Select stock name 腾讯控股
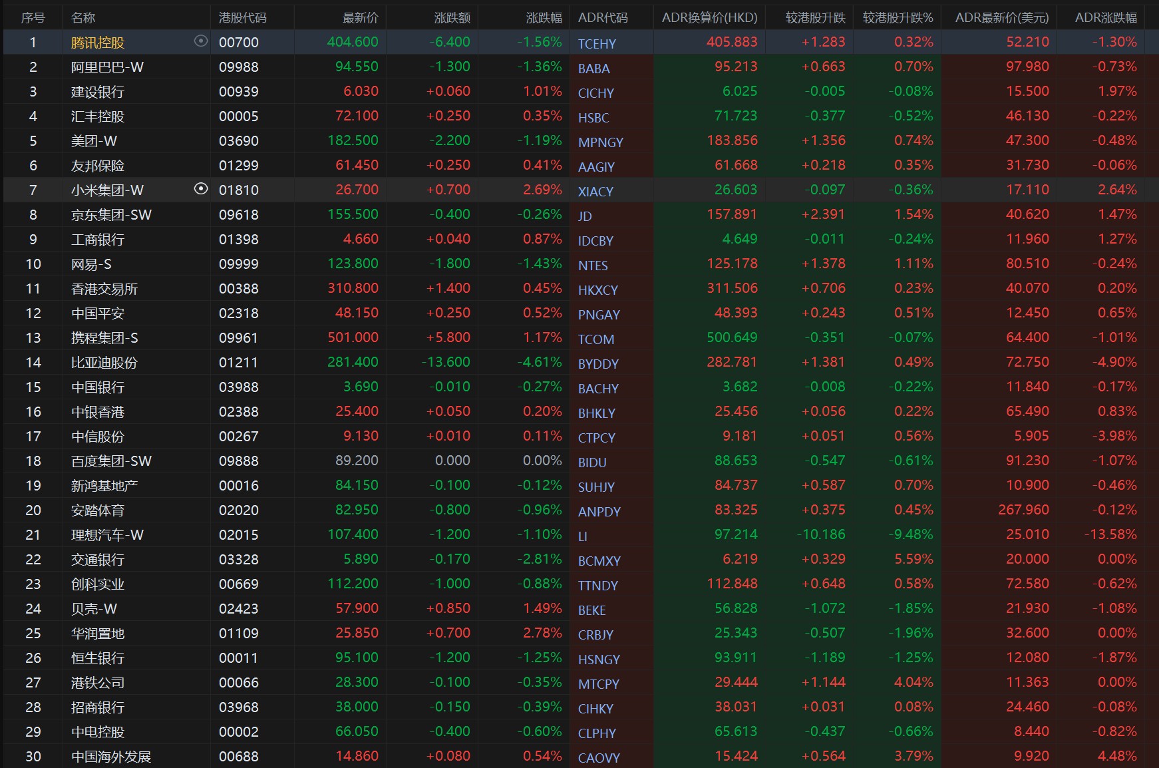This screenshot has height=768, width=1159. point(98,43)
